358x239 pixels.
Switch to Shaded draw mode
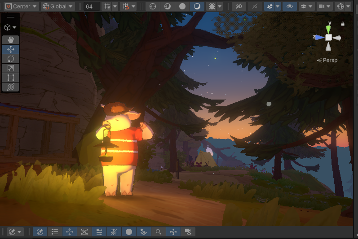(197, 6)
